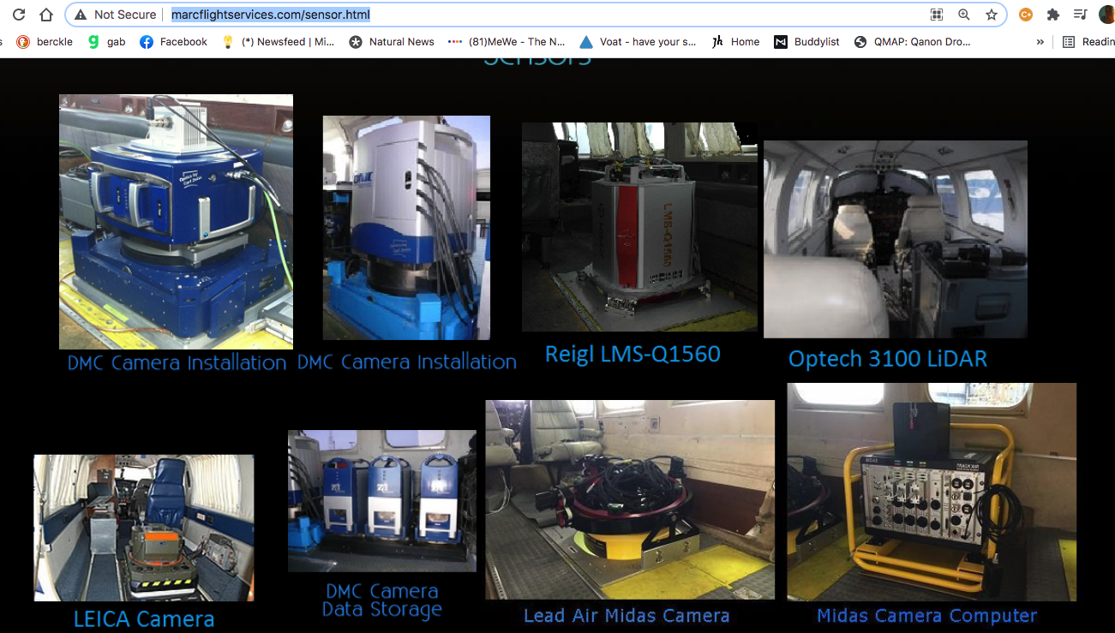The height and width of the screenshot is (633, 1115).
Task: Click the second "DMC Camera Installation" caption
Action: 407,362
